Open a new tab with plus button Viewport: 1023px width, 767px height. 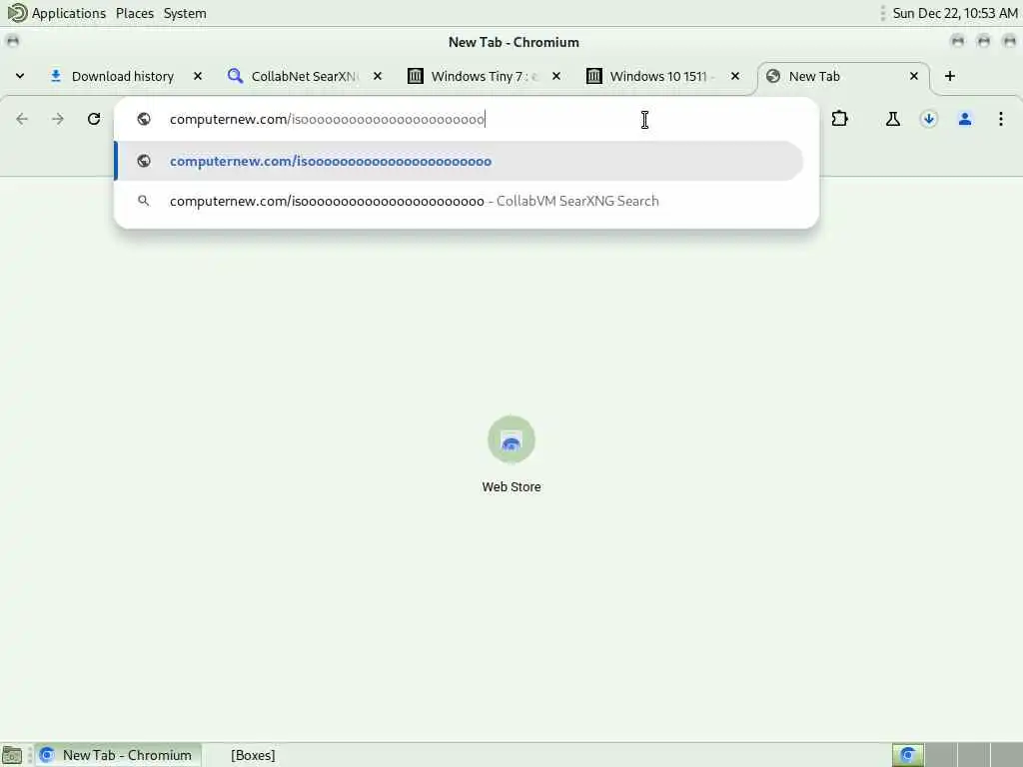[x=950, y=76]
